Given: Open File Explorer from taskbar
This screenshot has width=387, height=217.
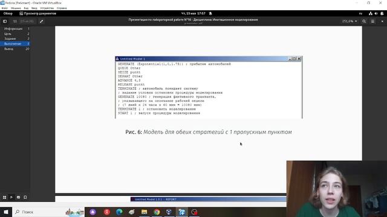Looking at the screenshot, I should (x=144, y=212).
